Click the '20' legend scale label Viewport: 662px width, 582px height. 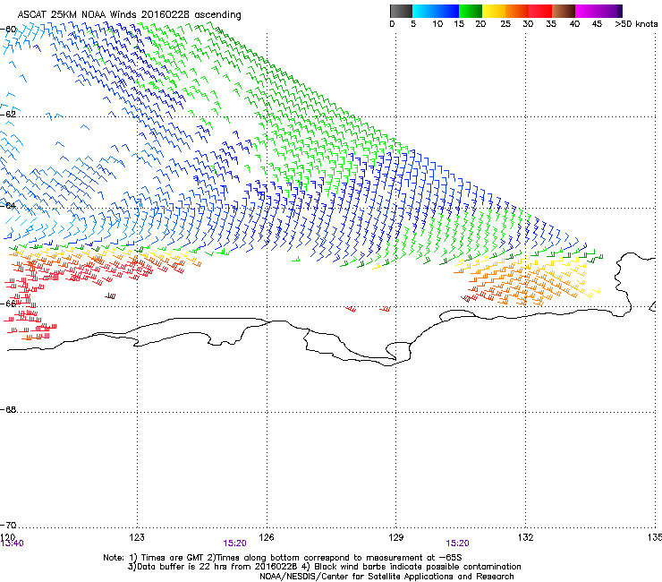point(481,24)
